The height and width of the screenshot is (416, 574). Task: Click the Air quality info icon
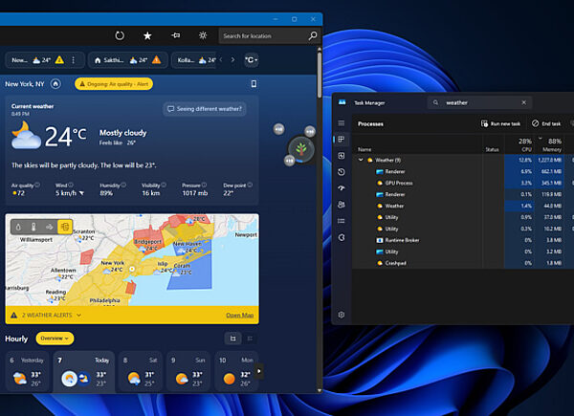37,185
